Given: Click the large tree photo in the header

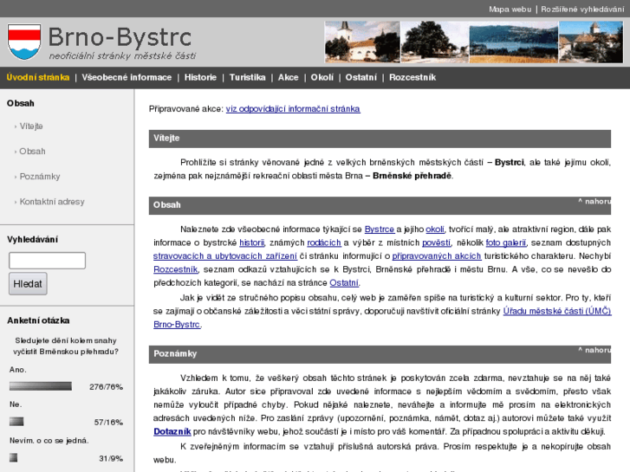Looking at the screenshot, I should click(x=435, y=42).
